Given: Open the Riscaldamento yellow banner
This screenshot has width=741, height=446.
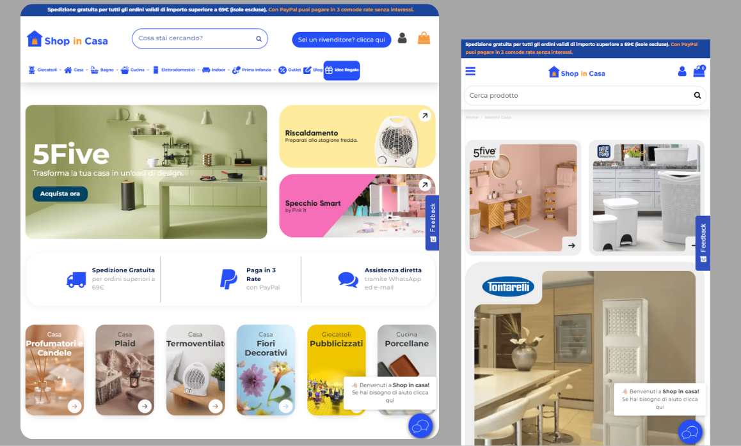Looking at the screenshot, I should click(x=357, y=136).
